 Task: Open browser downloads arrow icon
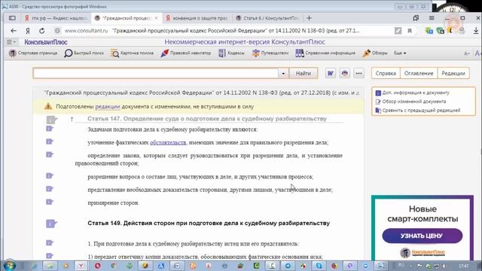click(x=476, y=31)
